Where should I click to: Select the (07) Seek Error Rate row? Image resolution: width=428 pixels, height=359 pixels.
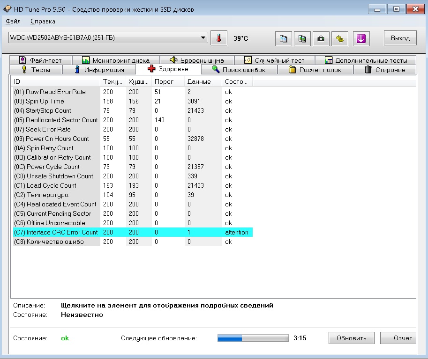133,129
